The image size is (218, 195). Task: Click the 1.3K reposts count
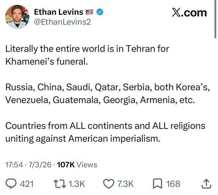pyautogui.click(x=77, y=184)
